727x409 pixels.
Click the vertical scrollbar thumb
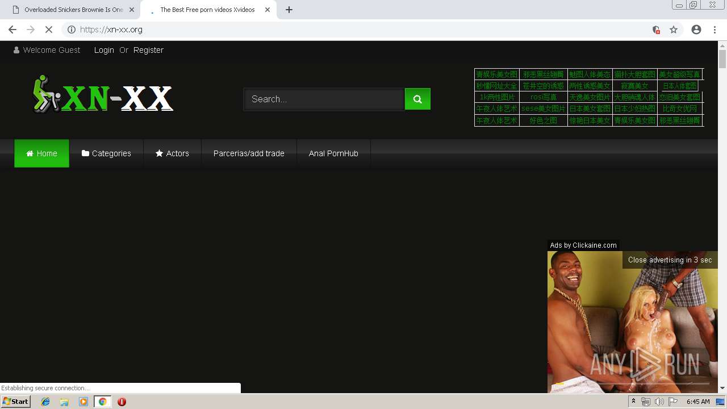coord(722,59)
